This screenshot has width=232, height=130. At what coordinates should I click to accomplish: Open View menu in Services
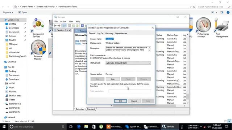(71, 21)
